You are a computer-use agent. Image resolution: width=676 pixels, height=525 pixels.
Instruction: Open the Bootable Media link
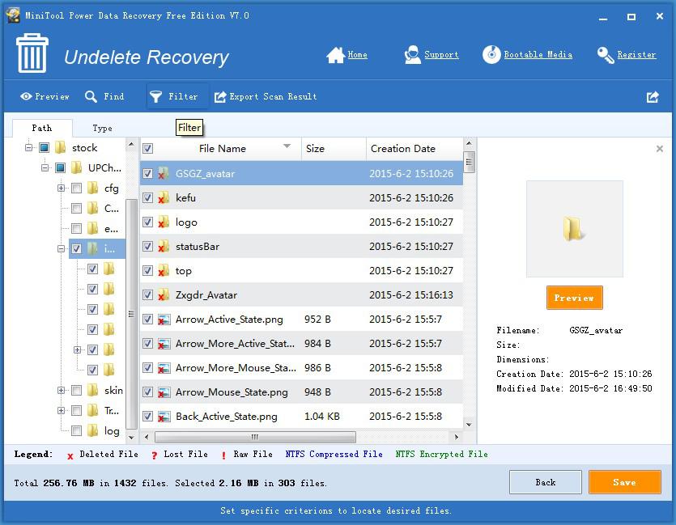[x=538, y=55]
